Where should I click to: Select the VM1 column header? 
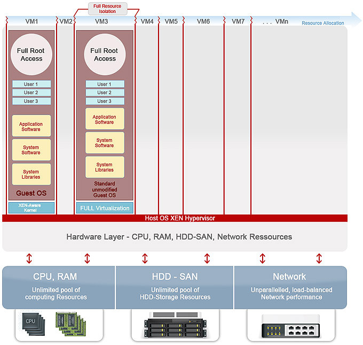click(x=31, y=21)
